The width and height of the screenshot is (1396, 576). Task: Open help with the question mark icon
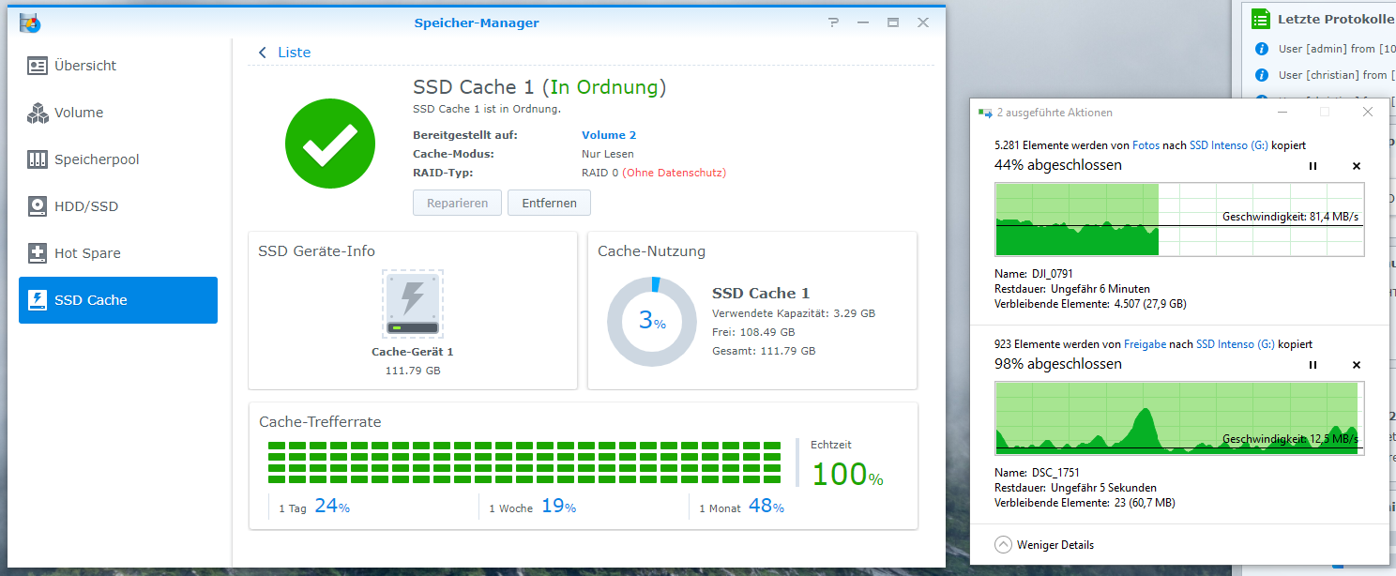click(834, 23)
